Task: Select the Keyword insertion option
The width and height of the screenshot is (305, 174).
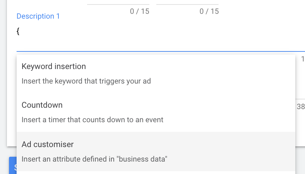Action: (x=54, y=66)
